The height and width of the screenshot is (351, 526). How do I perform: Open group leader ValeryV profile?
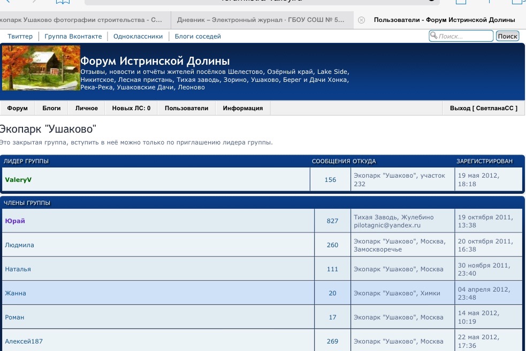(x=18, y=180)
